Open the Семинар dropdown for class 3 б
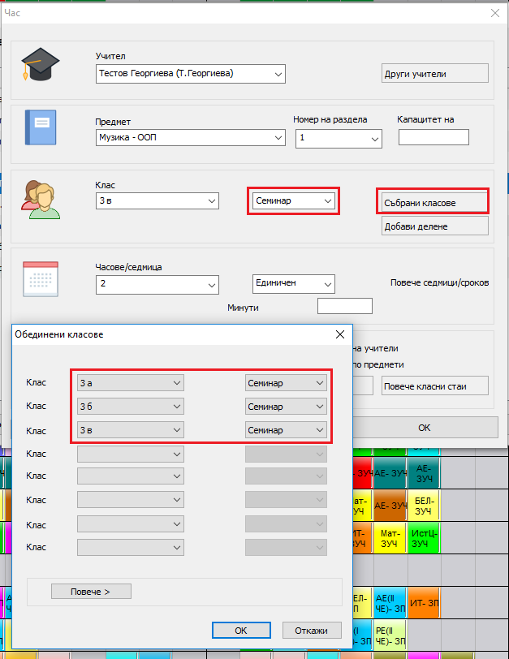The image size is (509, 659). click(x=286, y=406)
